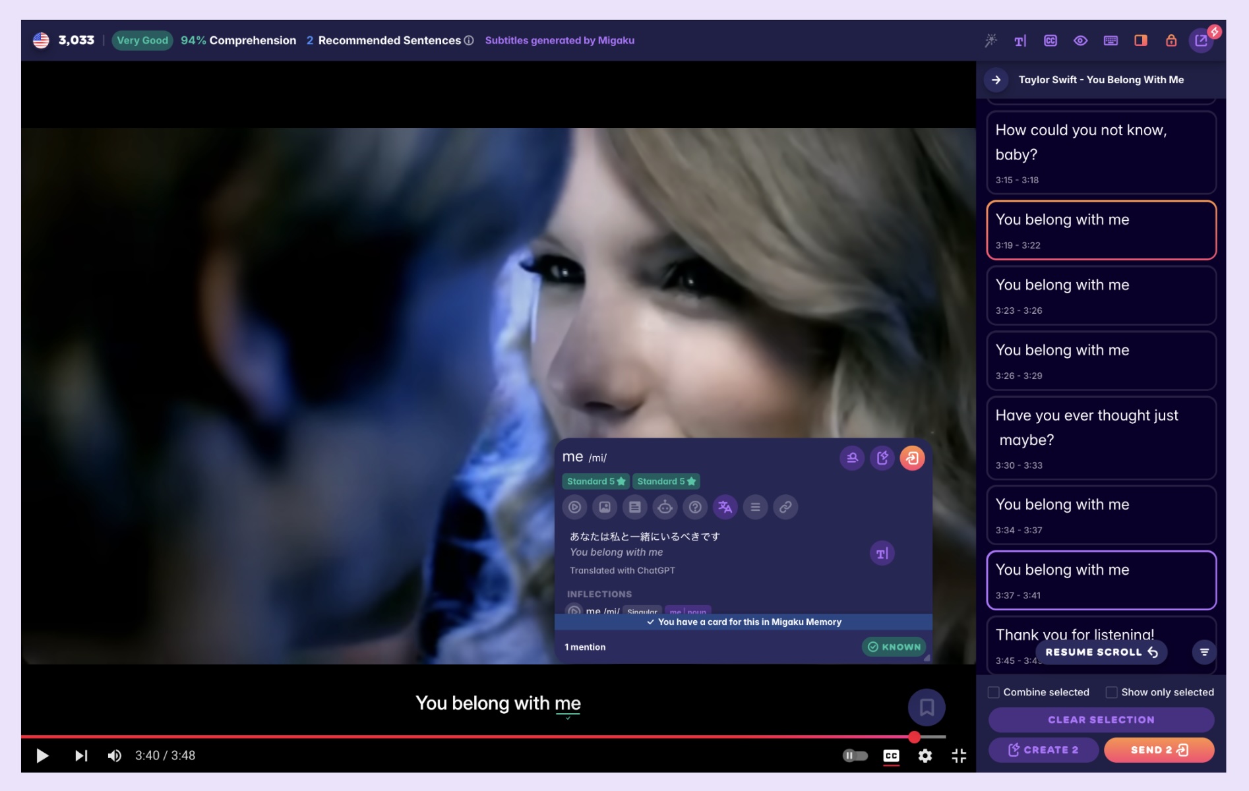Open the example sentences icon in word popup
1249x791 pixels.
(x=635, y=507)
